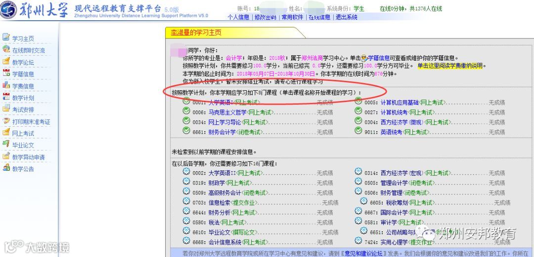This screenshot has width=534, height=257.
Task: Click the Zhengzhou University logo
Action: [x=8, y=10]
